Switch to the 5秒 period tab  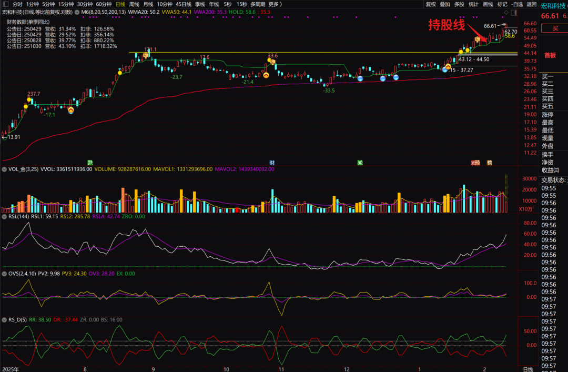228,4
